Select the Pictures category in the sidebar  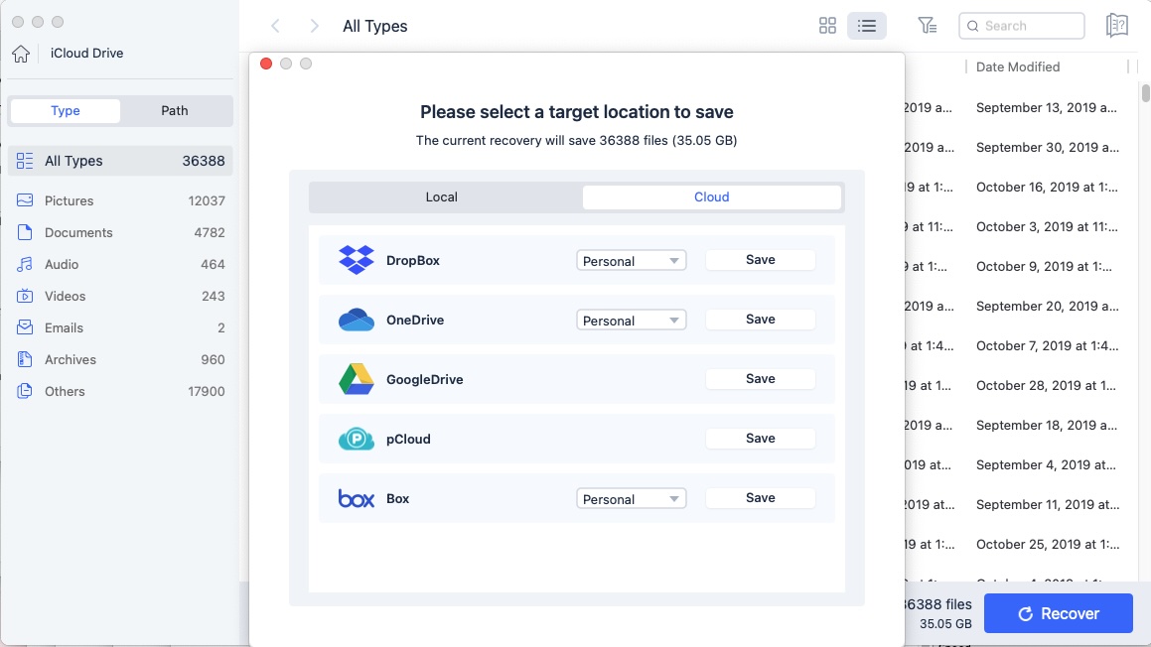pos(66,200)
